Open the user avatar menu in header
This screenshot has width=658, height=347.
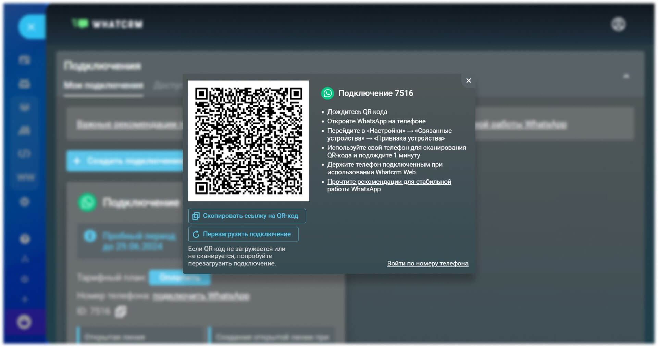tap(619, 24)
